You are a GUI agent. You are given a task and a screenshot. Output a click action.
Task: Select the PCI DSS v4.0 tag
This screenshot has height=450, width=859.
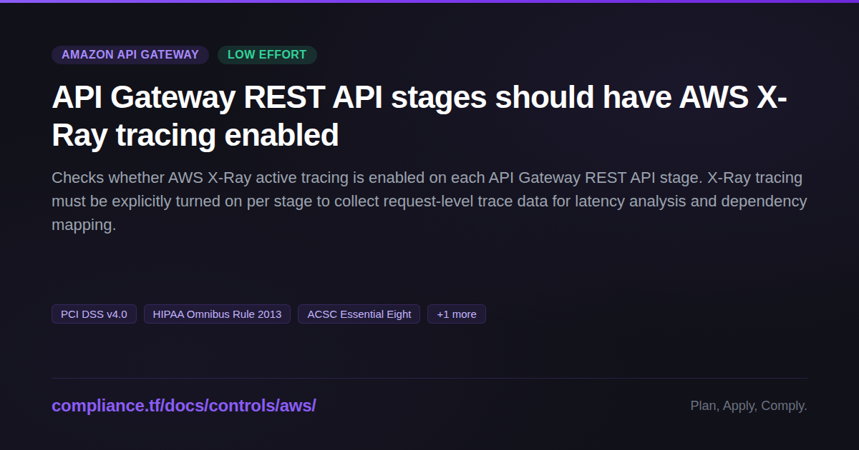(94, 314)
